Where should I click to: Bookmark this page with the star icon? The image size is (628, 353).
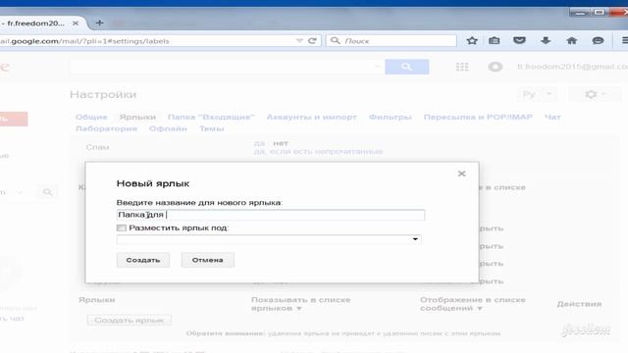(472, 41)
